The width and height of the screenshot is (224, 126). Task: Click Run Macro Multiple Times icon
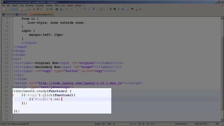pos(123,9)
